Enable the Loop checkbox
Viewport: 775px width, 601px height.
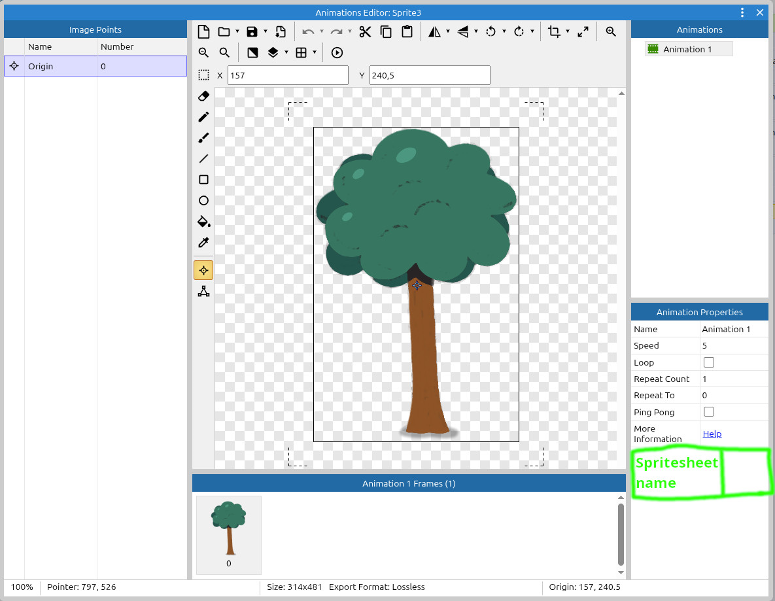[708, 362]
